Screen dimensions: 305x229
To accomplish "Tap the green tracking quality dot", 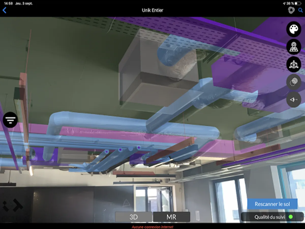I will point(291,217).
